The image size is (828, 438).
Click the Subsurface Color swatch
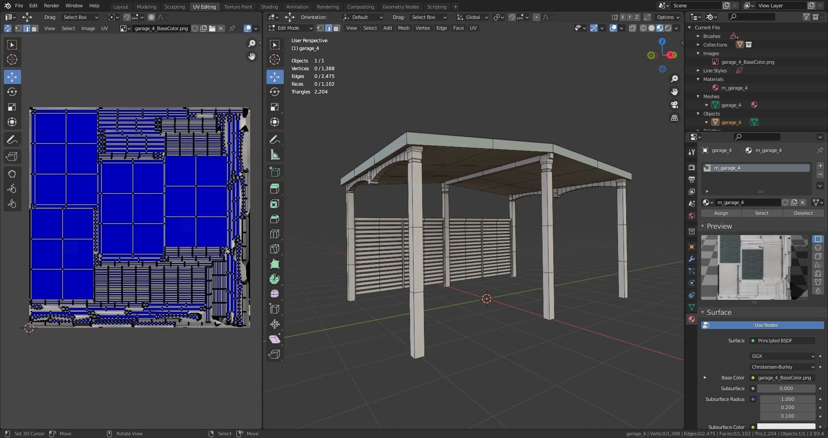tap(786, 427)
